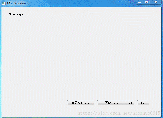Image resolution: width=163 pixels, height=118 pixels.
Task: Click the resize grip at the window corner
Action: click(160, 116)
